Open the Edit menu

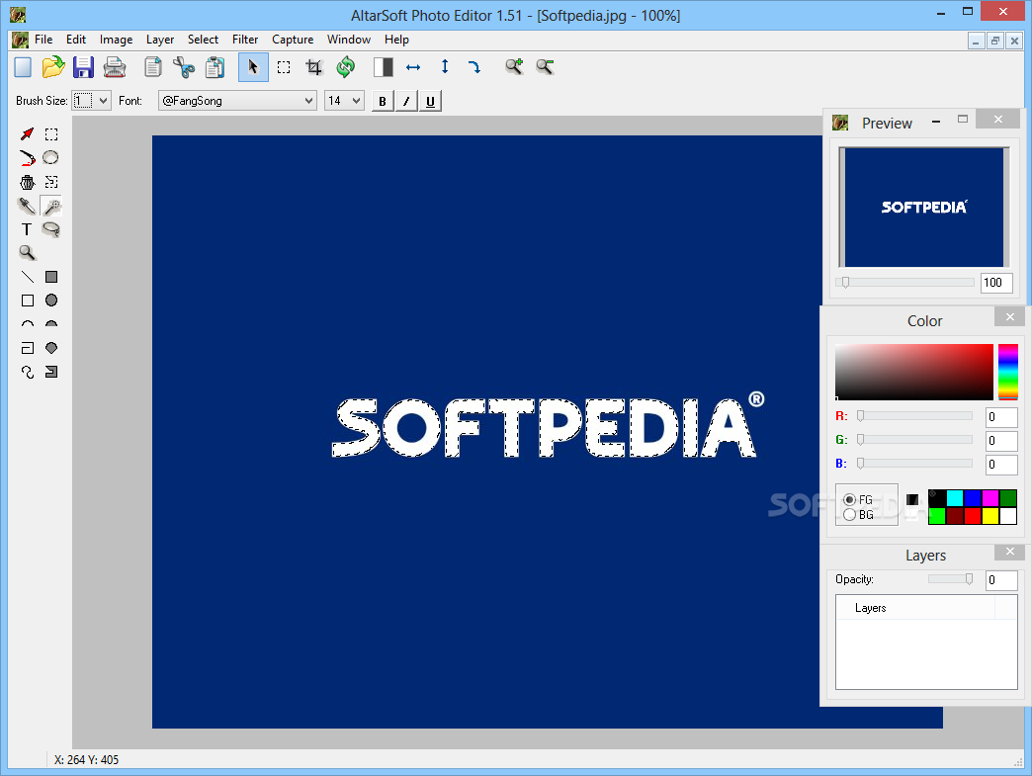pos(76,40)
